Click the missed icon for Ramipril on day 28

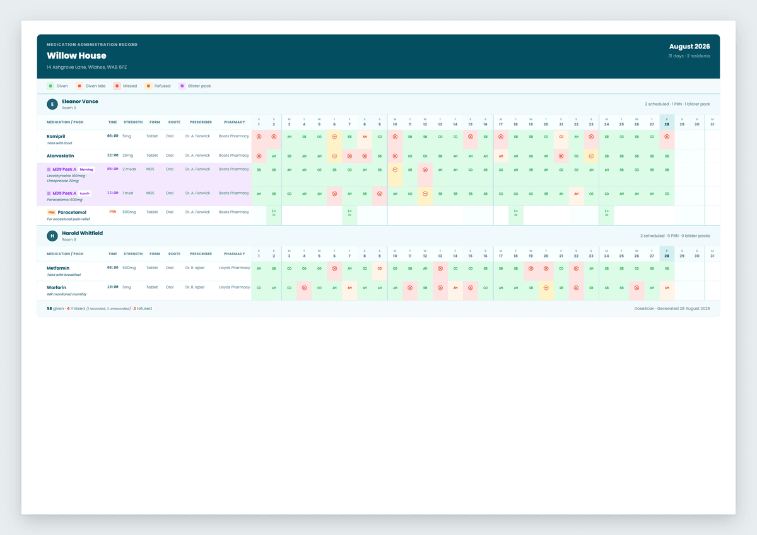point(667,136)
